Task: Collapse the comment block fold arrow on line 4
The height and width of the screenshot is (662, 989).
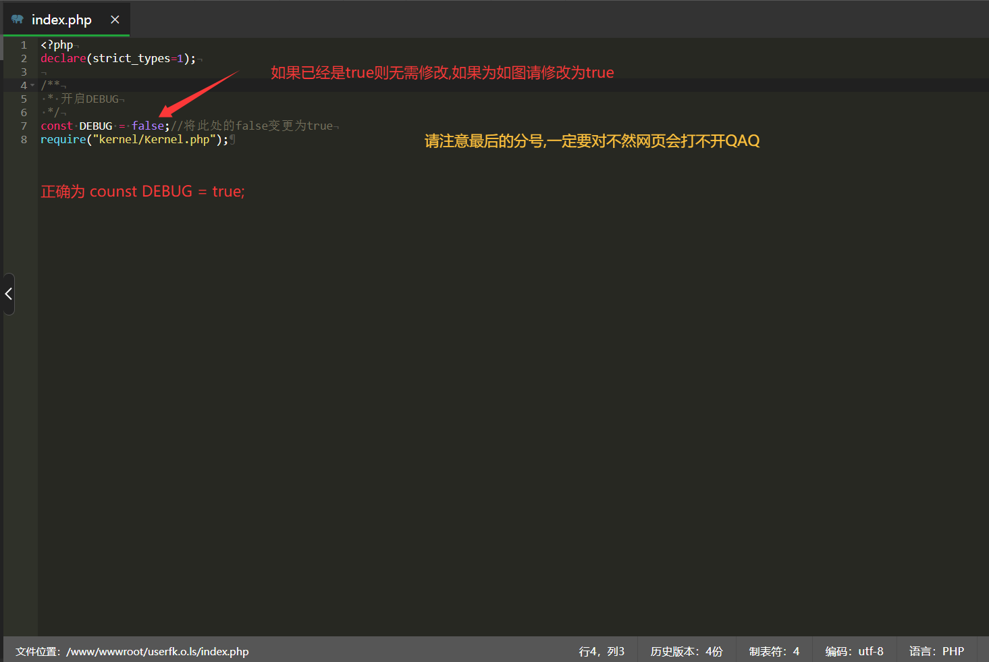Action: (x=32, y=85)
